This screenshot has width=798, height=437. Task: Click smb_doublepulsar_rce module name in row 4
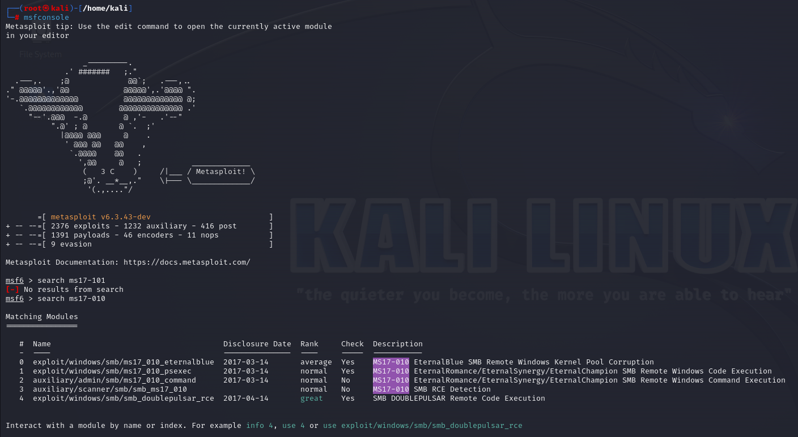(x=124, y=398)
